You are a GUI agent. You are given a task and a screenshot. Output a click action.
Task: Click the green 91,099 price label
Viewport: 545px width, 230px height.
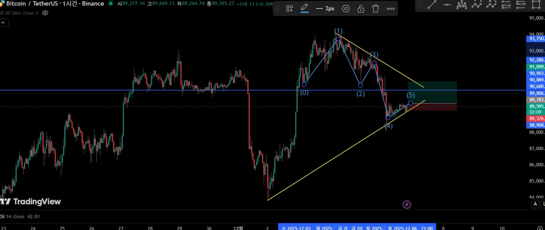(536, 67)
